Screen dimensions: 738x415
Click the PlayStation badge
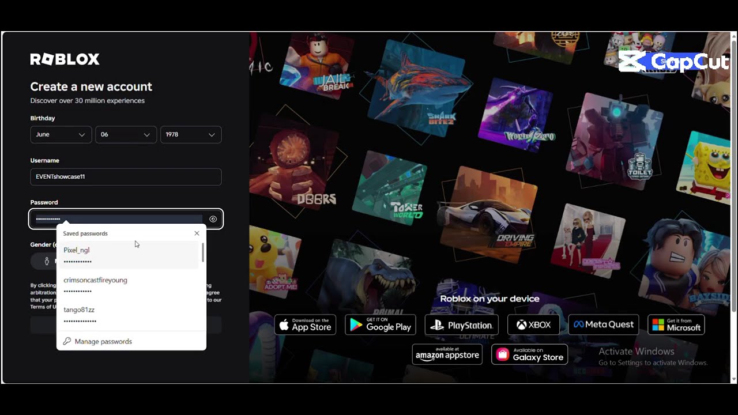[462, 325]
